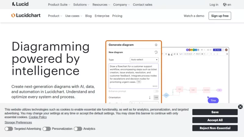Screen dimensions: 244x137
Task: Expand the Use cases dropdown
Action: (74, 16)
